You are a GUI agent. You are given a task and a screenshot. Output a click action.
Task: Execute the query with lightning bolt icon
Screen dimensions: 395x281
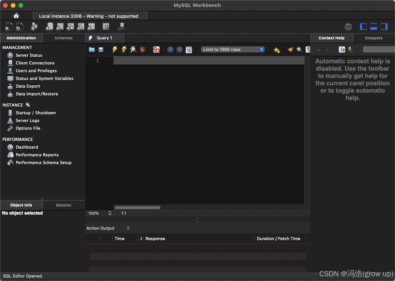pos(115,49)
